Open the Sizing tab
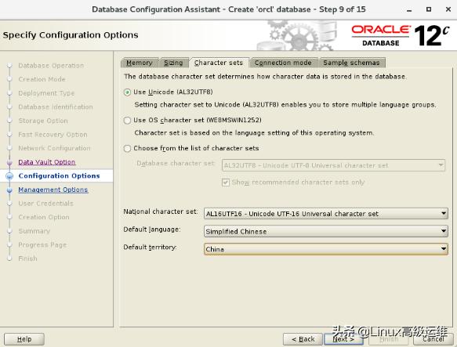The image size is (457, 347). [x=173, y=63]
